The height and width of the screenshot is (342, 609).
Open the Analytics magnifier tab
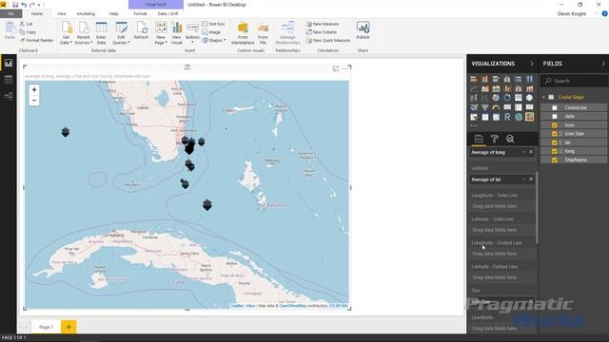(510, 139)
